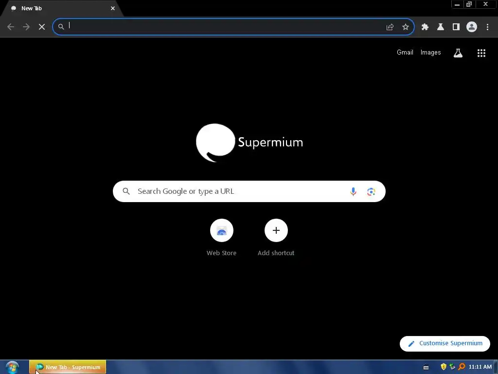The image size is (498, 374).
Task: Open the on-screen keyboard tray icon
Action: coord(426,367)
